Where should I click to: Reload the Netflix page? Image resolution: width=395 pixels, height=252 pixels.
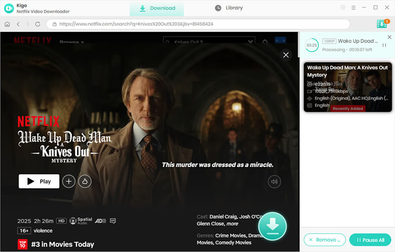[x=38, y=24]
